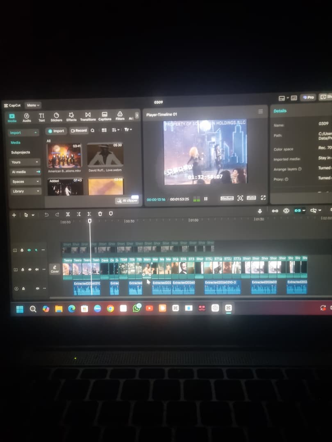Toggle linkage dropdown button
This screenshot has height=442, width=332.
click(300, 210)
